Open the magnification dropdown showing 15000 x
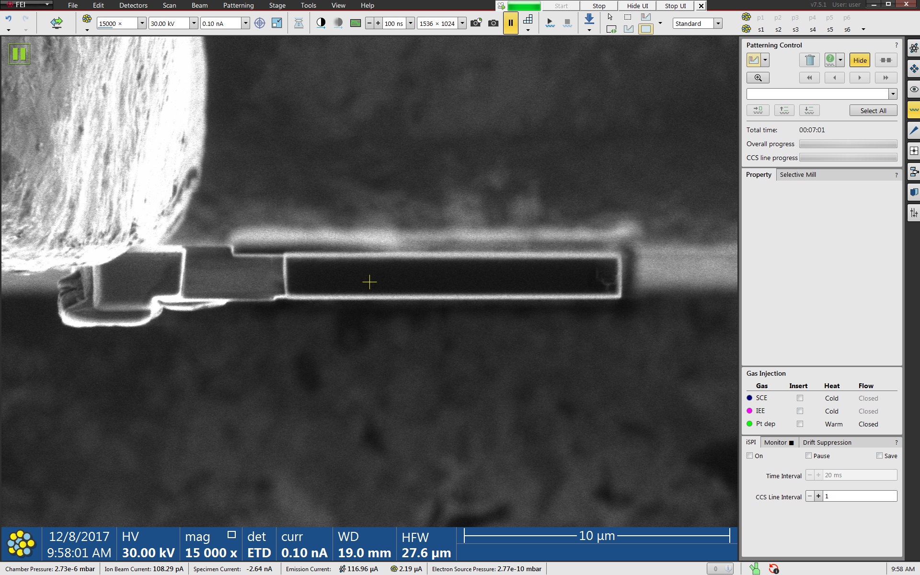The width and height of the screenshot is (920, 575). click(142, 23)
